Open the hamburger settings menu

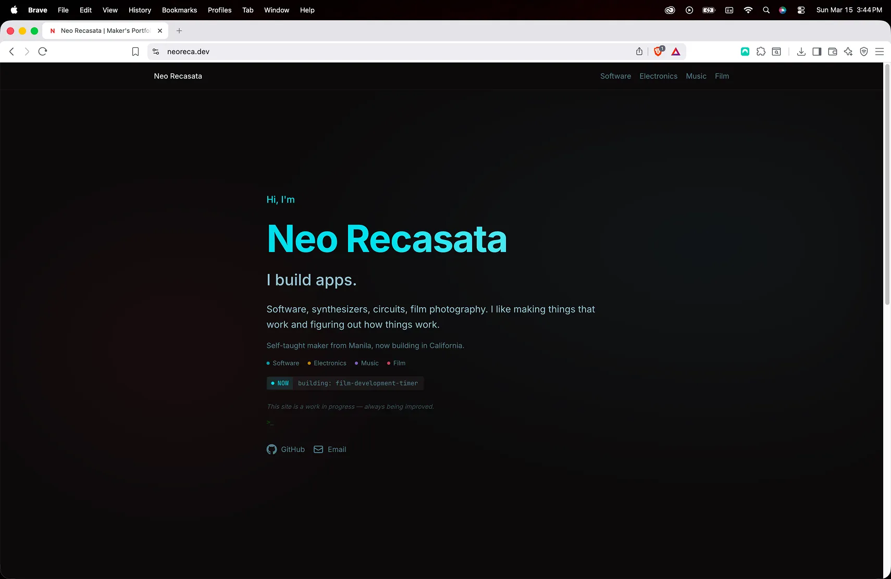(880, 52)
